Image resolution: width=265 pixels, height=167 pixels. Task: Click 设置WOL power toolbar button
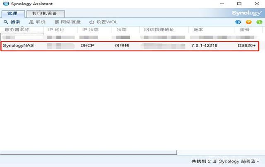(x=104, y=22)
